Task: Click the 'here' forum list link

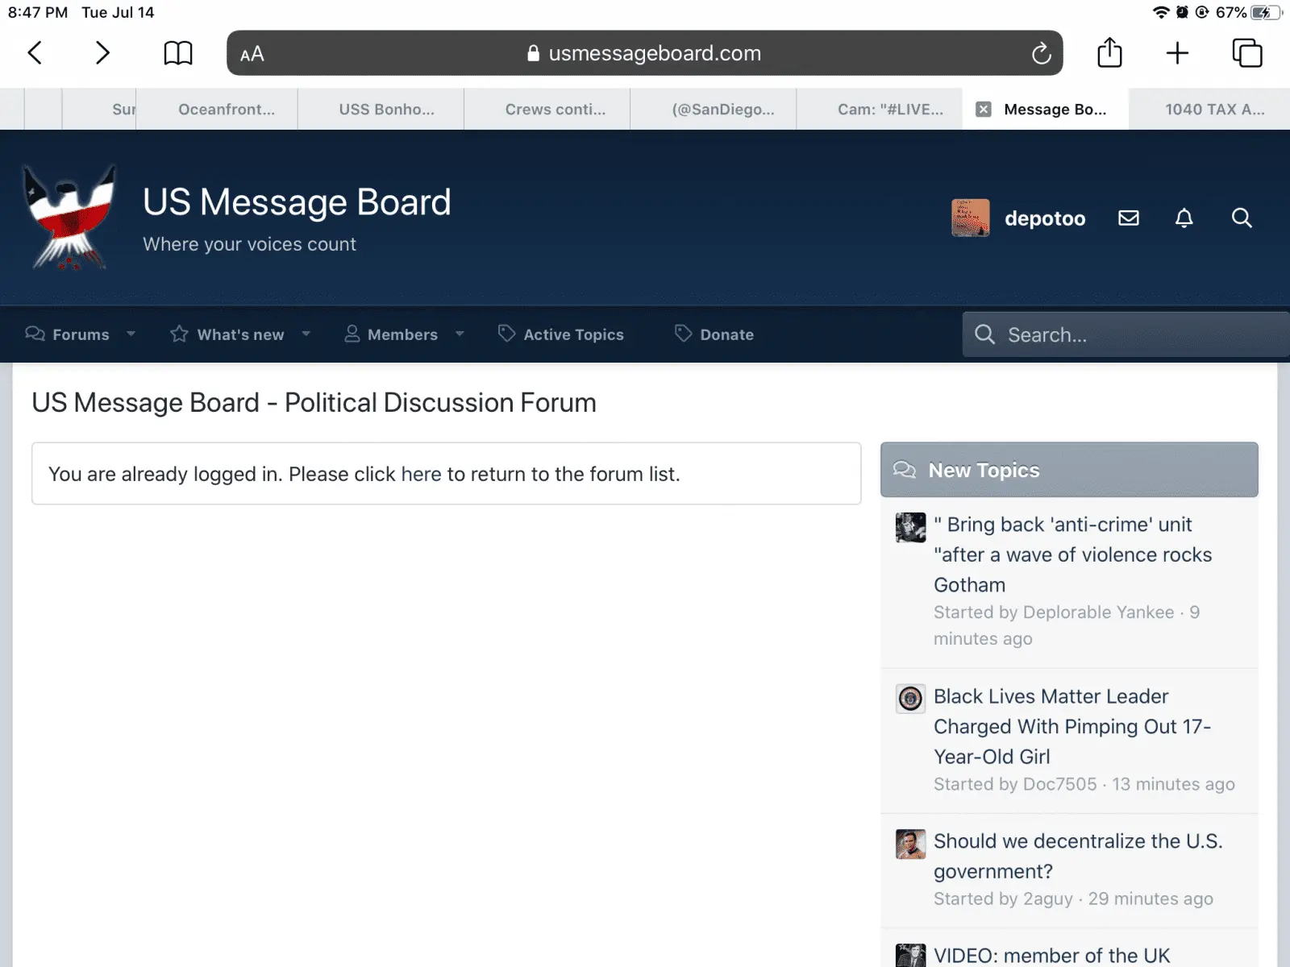Action: point(421,474)
